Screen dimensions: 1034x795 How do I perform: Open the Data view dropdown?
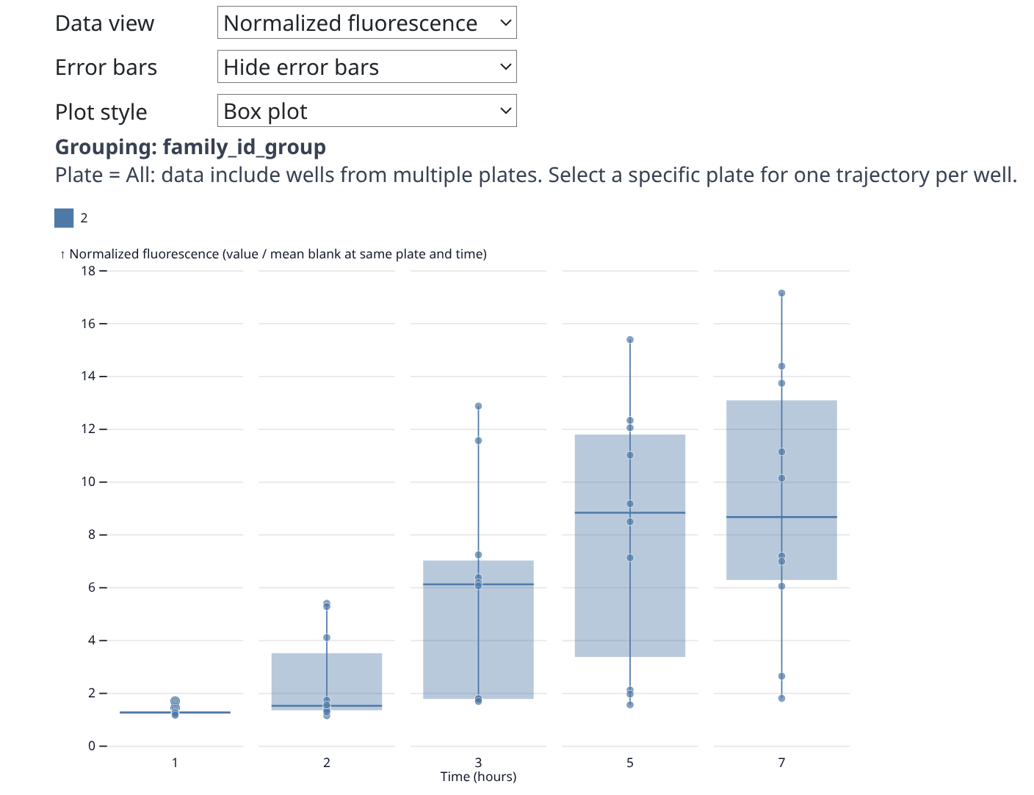pyautogui.click(x=366, y=23)
